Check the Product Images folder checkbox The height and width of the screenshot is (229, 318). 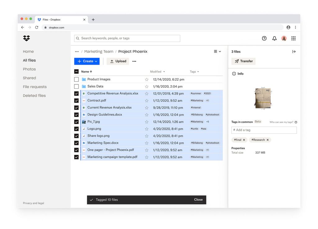(x=76, y=79)
